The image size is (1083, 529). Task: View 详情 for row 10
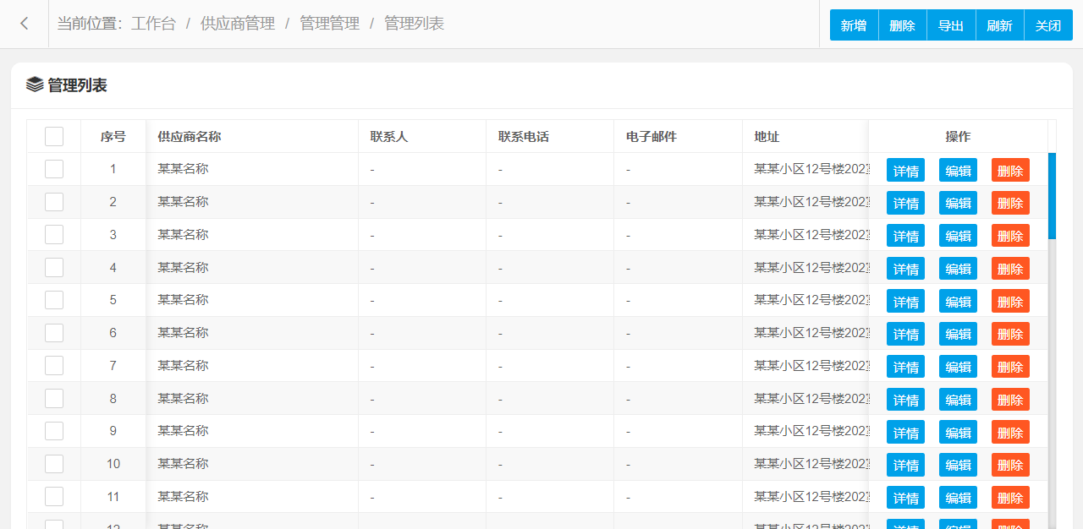point(905,465)
